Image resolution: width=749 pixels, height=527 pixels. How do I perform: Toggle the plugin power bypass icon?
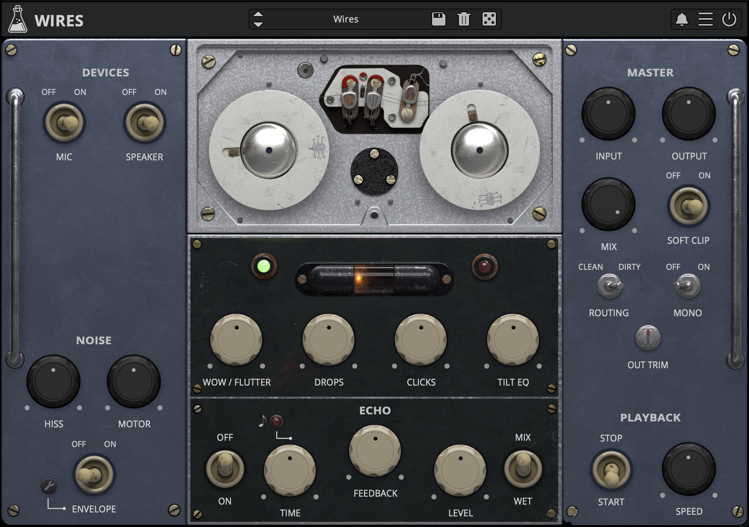click(729, 19)
